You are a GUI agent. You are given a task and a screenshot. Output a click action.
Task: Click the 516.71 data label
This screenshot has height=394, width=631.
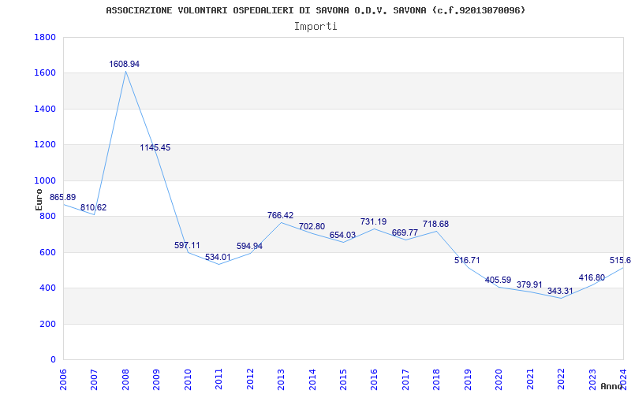pos(467,260)
